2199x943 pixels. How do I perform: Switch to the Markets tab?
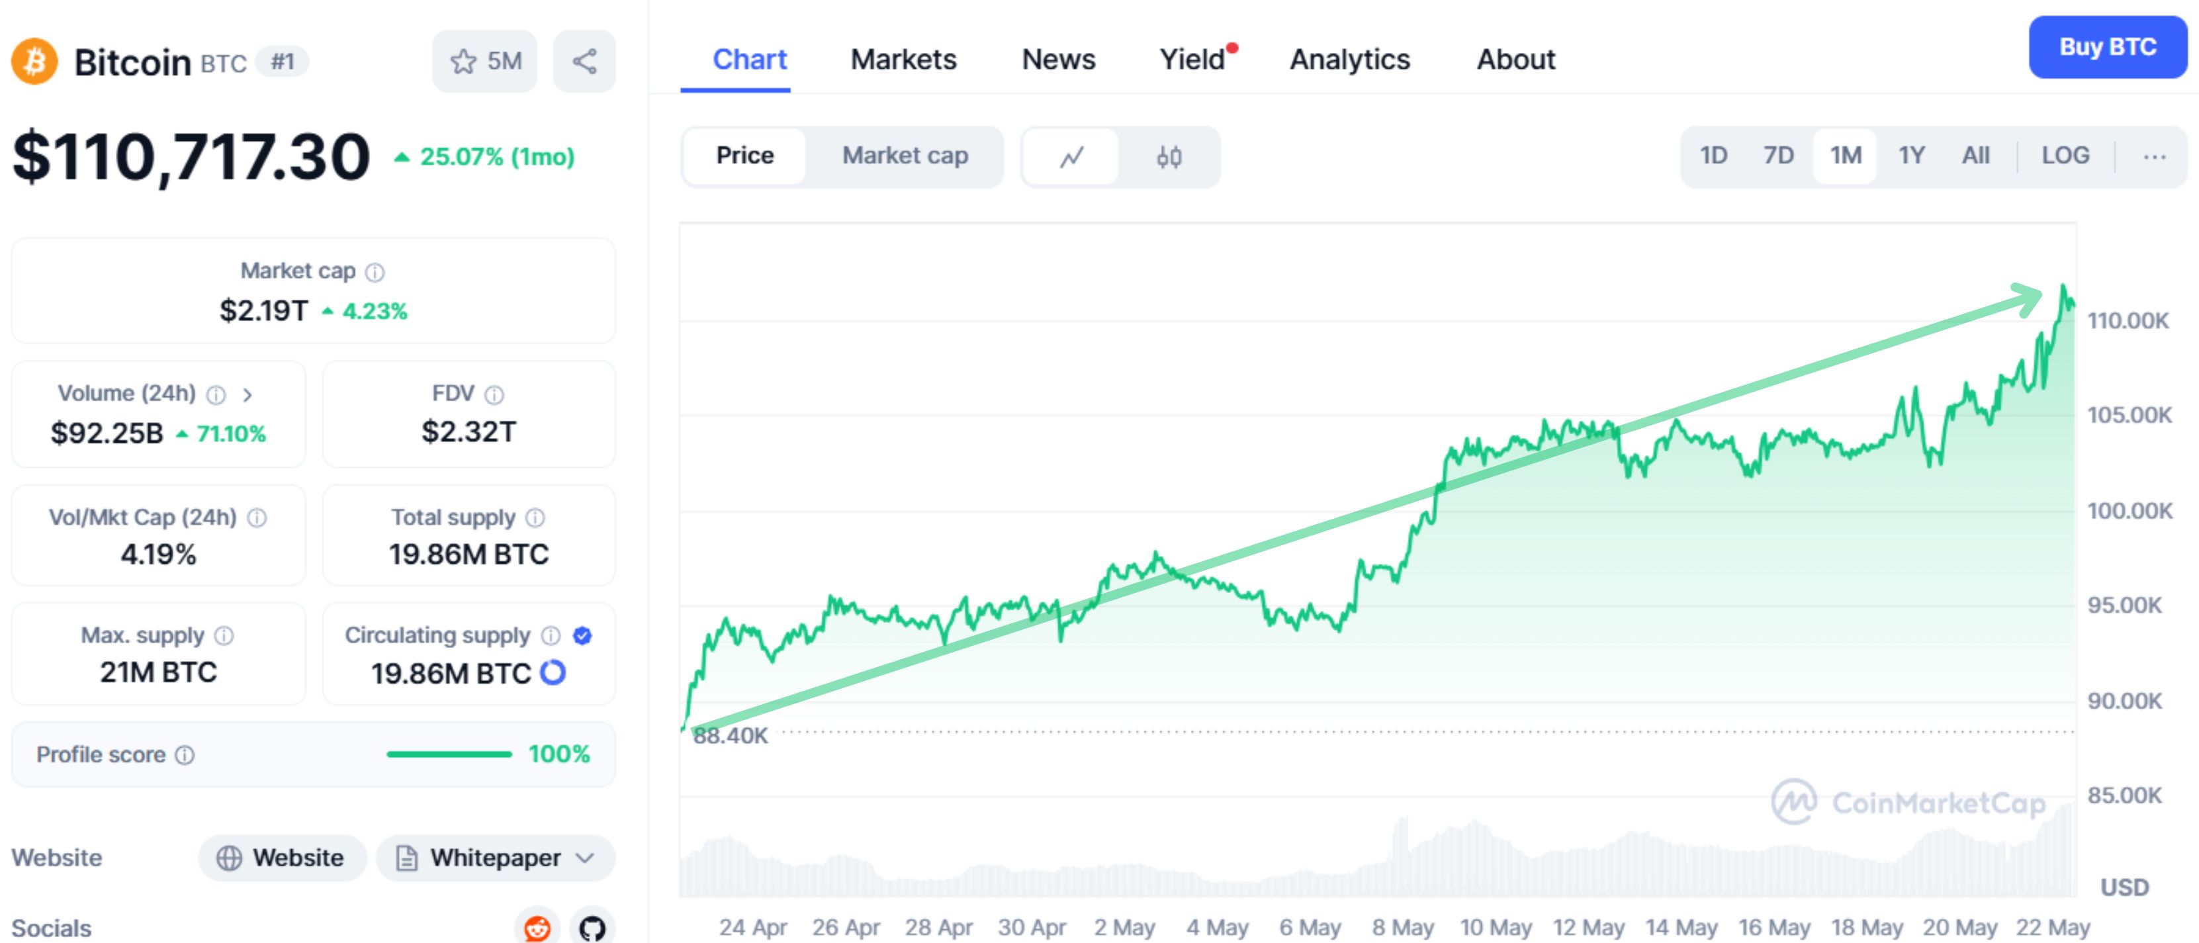pos(903,60)
